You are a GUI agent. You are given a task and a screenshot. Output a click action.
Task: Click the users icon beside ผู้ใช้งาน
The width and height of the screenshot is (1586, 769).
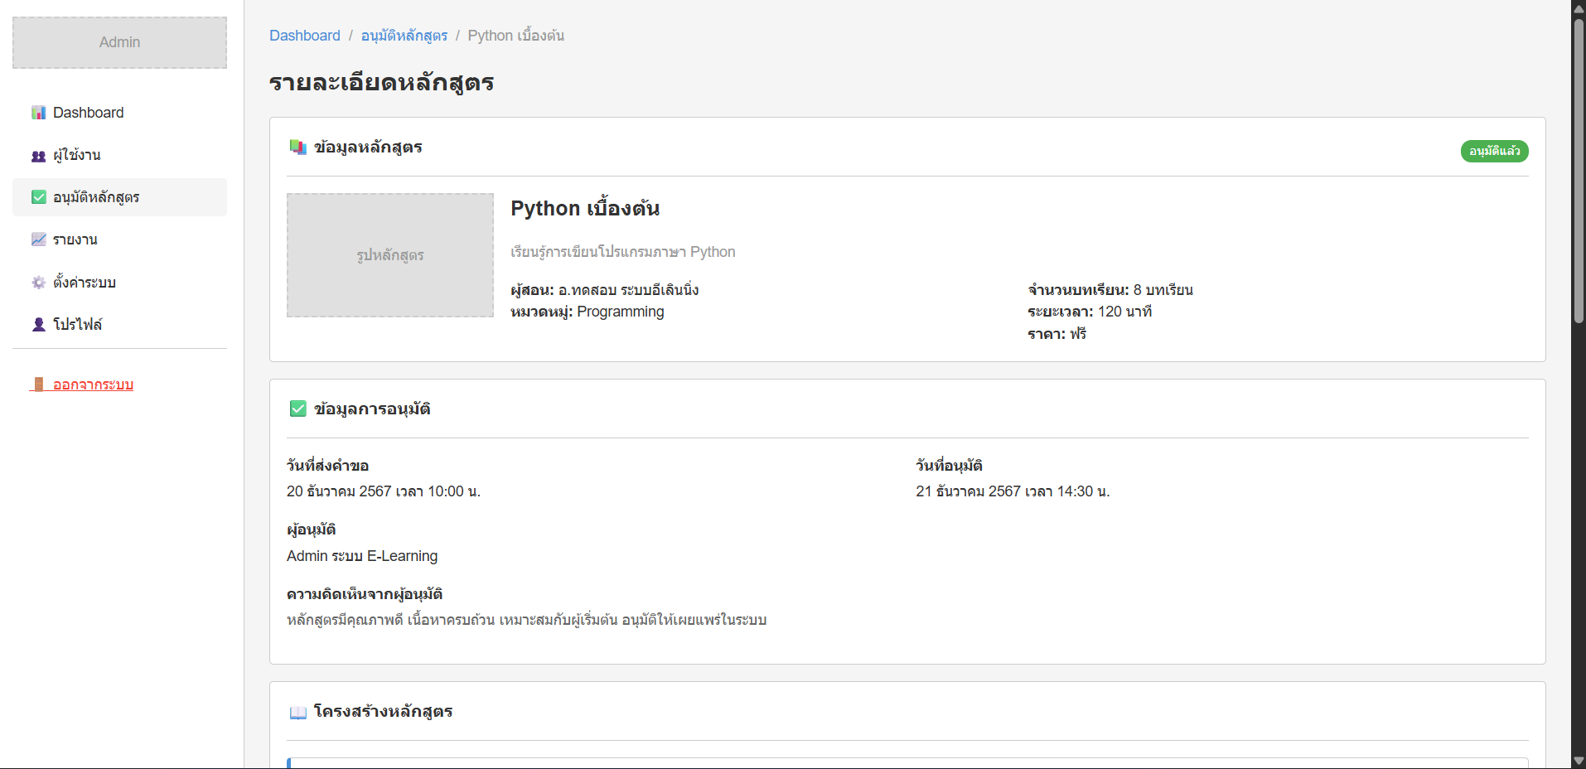click(38, 155)
